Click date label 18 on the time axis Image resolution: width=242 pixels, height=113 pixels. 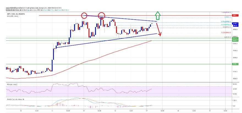178,110
